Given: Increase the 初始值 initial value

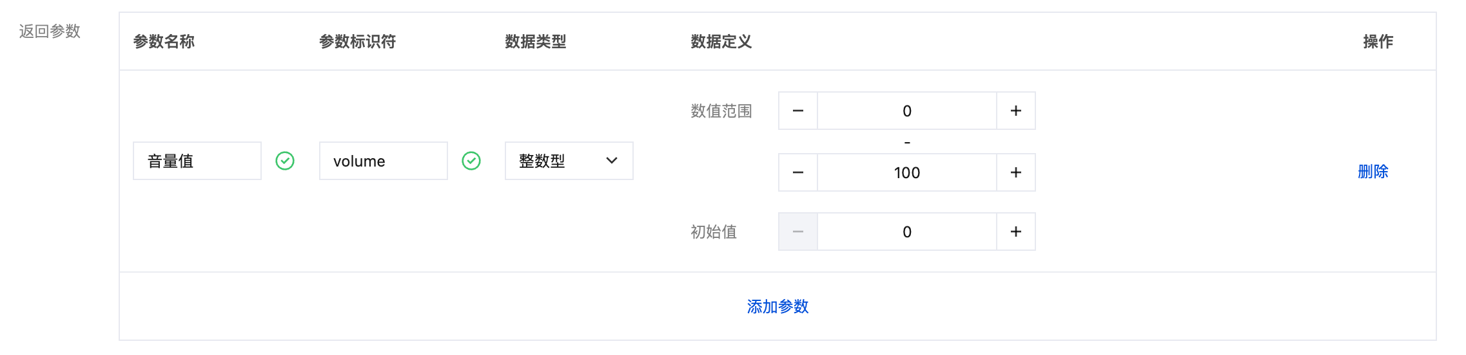Looking at the screenshot, I should click(1016, 232).
